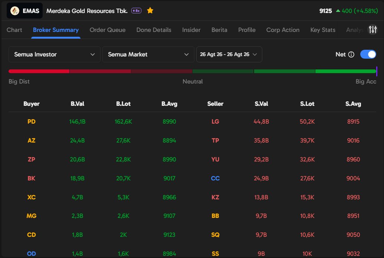Click the Buyer column header

[x=31, y=104]
